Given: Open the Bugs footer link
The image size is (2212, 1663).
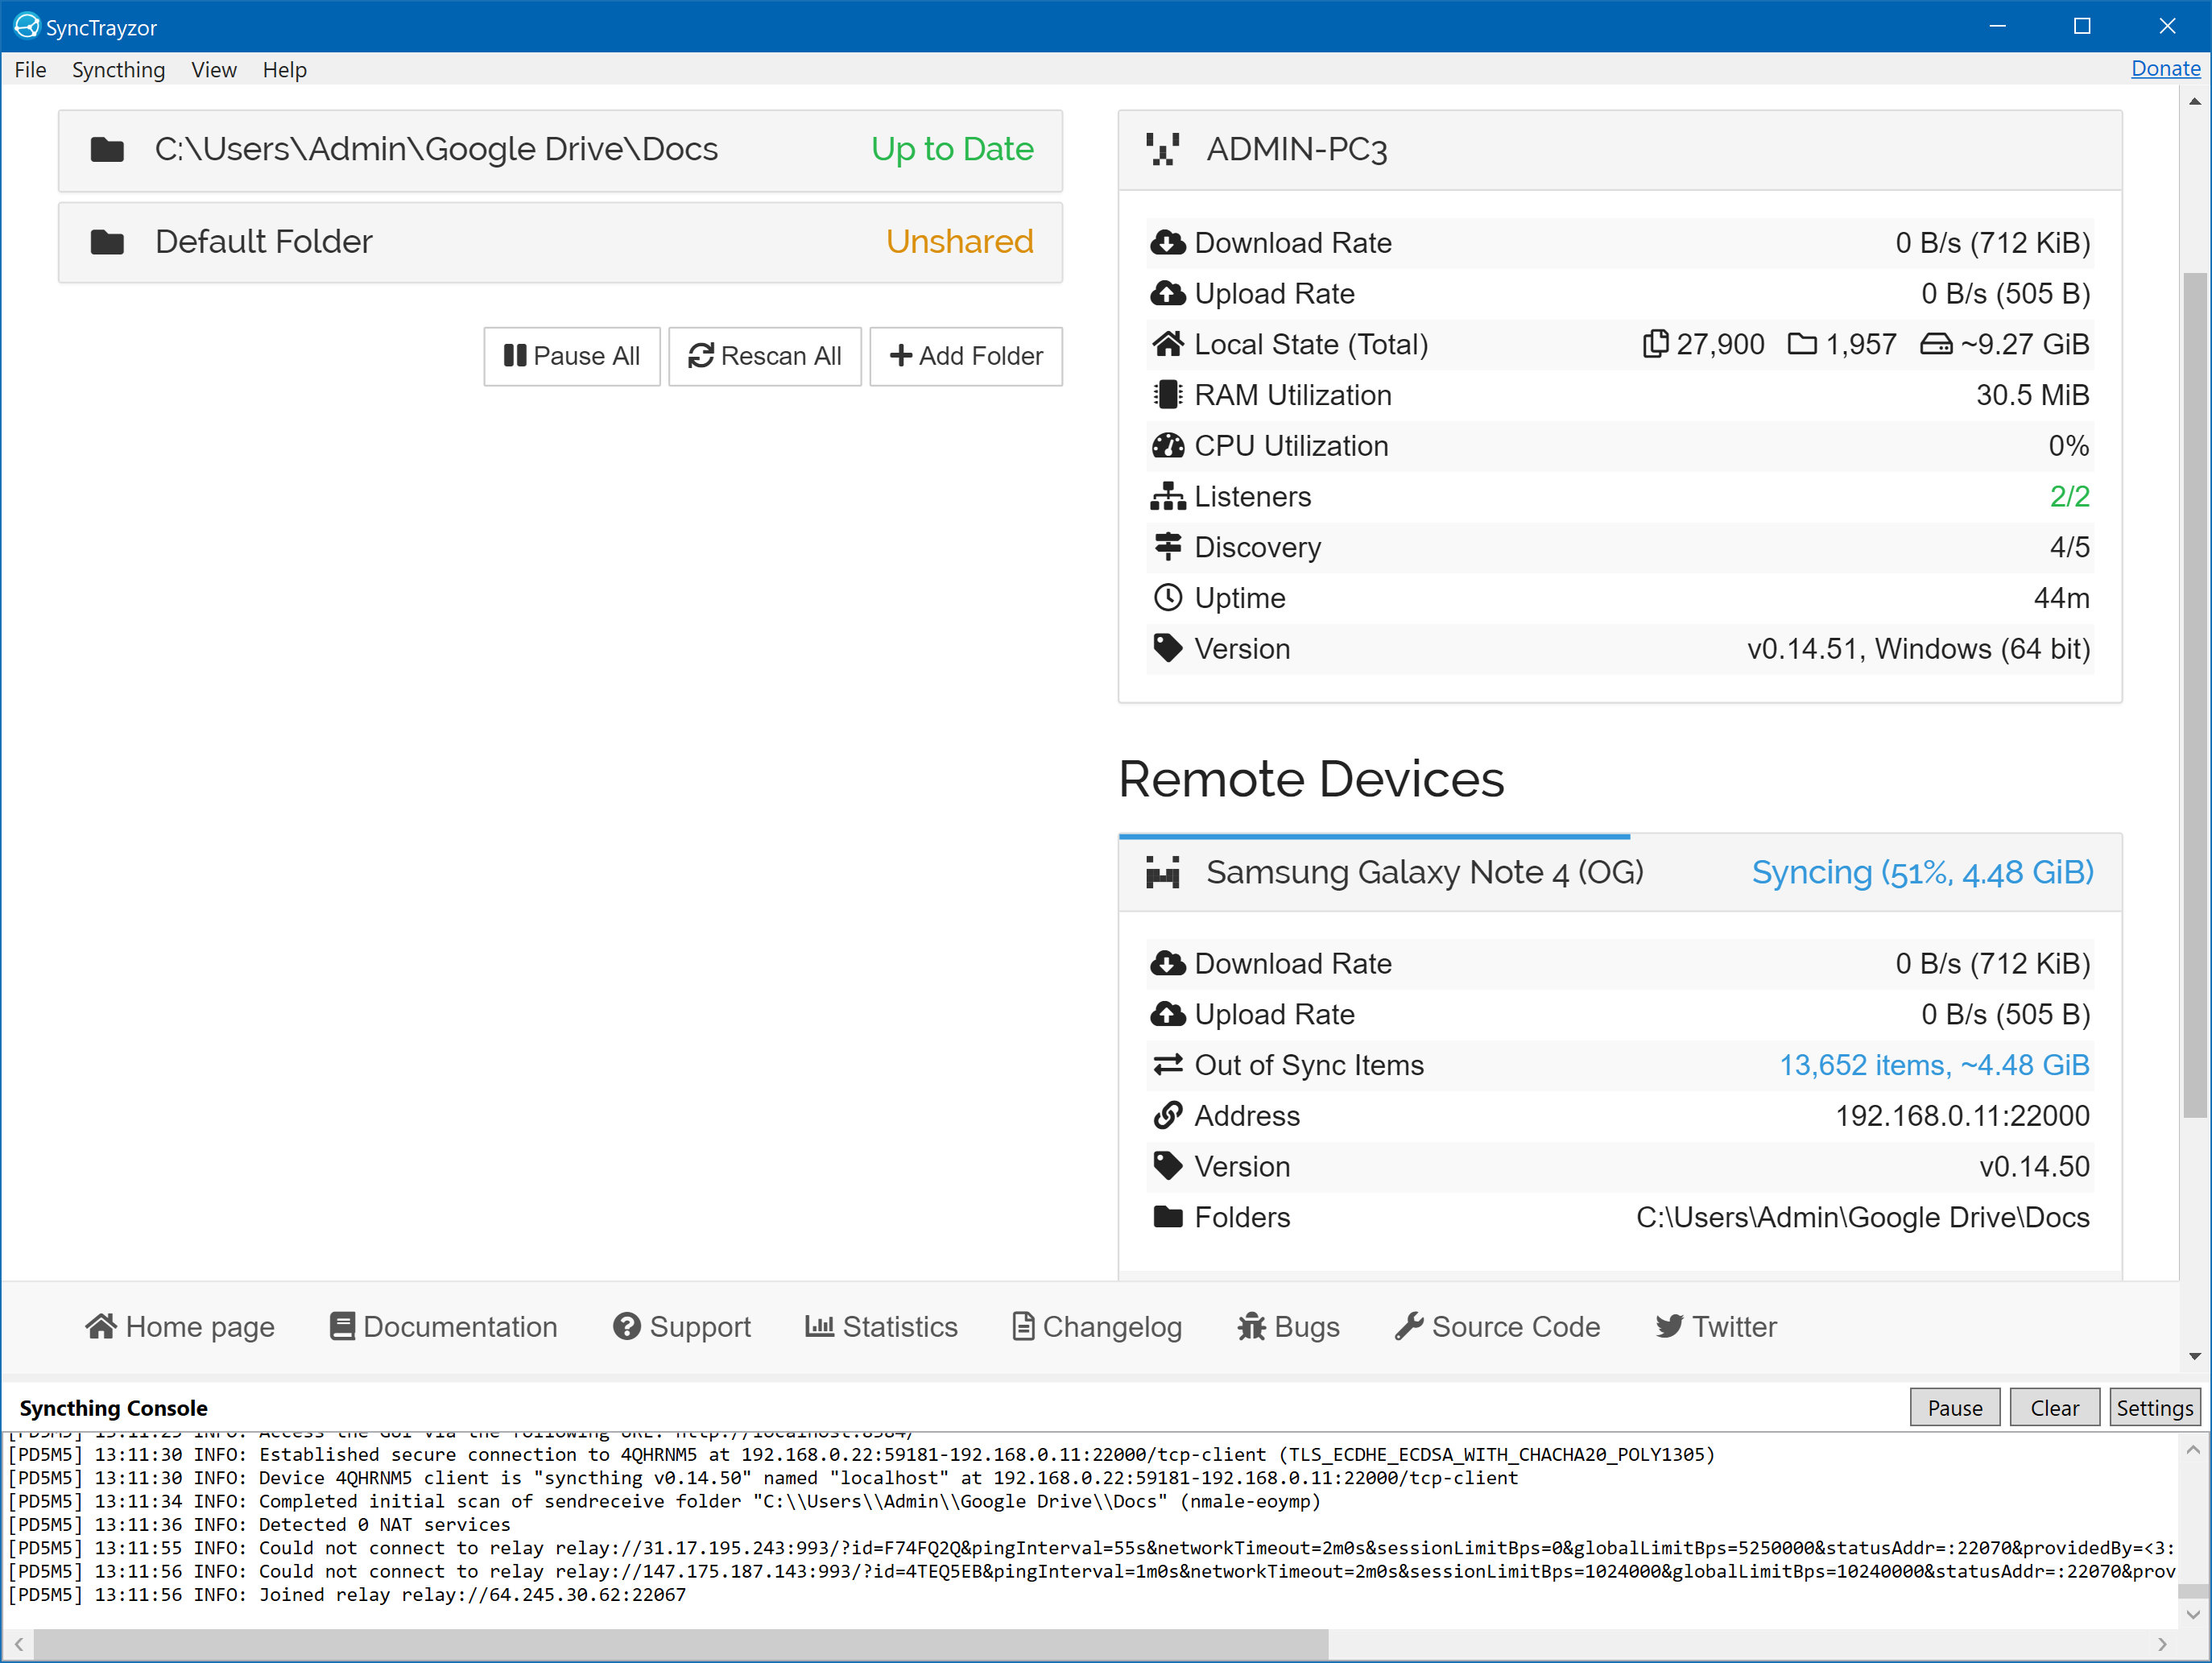Looking at the screenshot, I should click(1288, 1326).
